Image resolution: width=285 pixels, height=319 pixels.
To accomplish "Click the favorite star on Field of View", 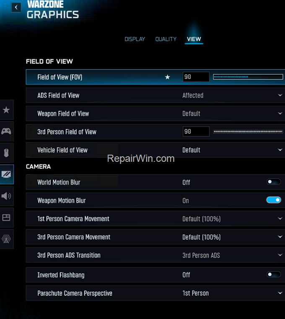I will [x=167, y=77].
